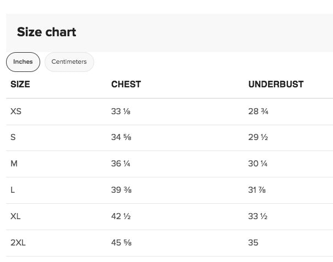Click the XS chest value 33 ⅛
This screenshot has height=262, width=333.
click(121, 112)
